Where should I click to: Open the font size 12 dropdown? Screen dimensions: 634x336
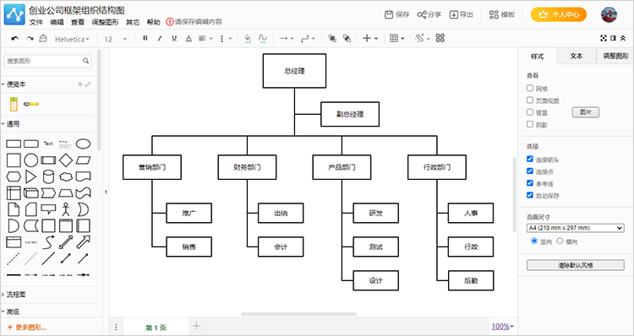click(x=116, y=39)
